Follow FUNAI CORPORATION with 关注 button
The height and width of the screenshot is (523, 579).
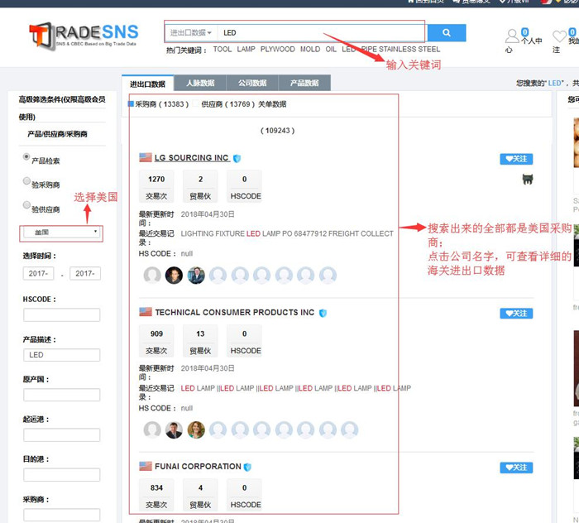516,468
